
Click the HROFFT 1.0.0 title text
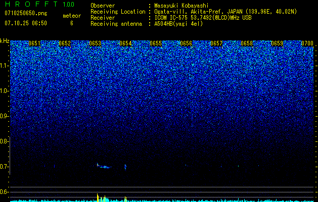[x=39, y=4]
